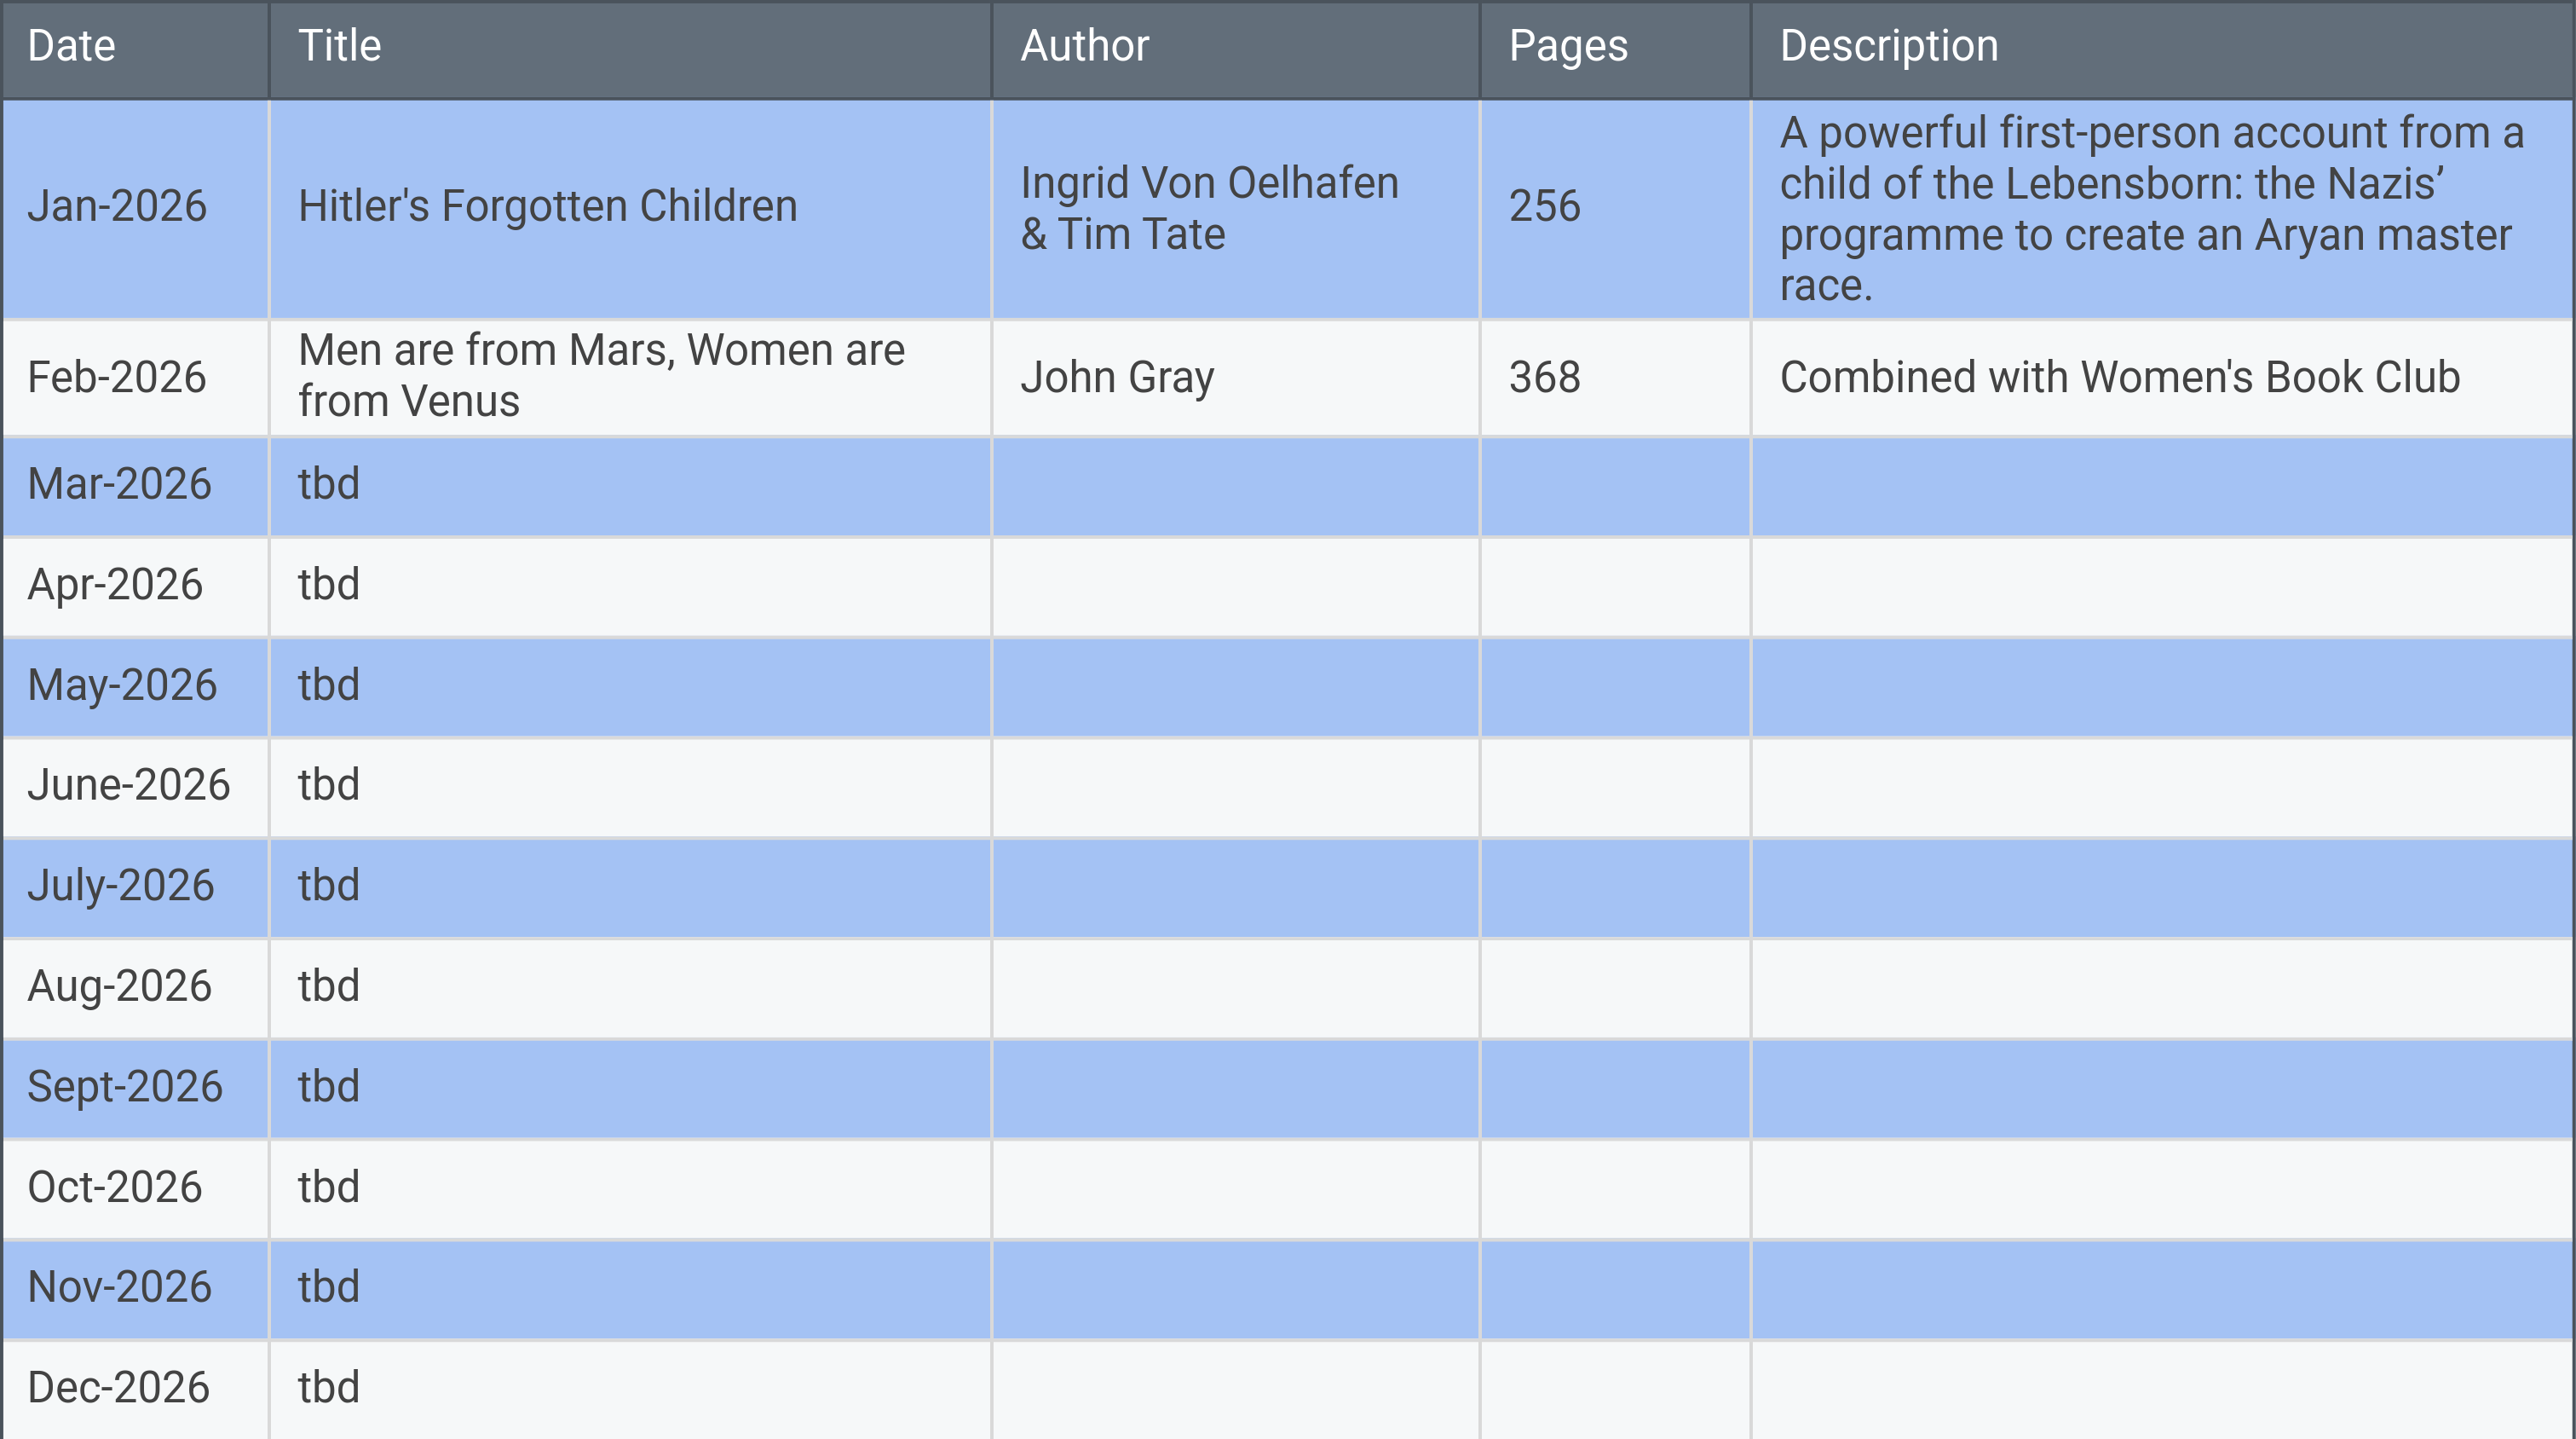
Task: Select Hitler's Forgotten Children title cell
Action: [x=547, y=207]
